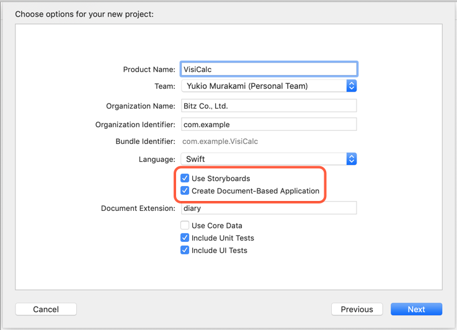
Task: Open the Language dropdown set to Swift
Action: click(x=268, y=159)
